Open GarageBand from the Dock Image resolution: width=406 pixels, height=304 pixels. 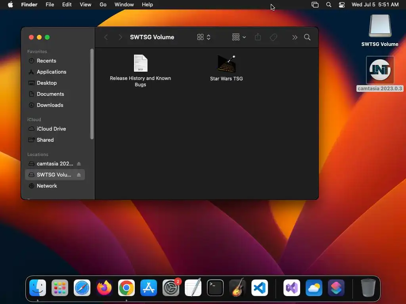point(237,288)
